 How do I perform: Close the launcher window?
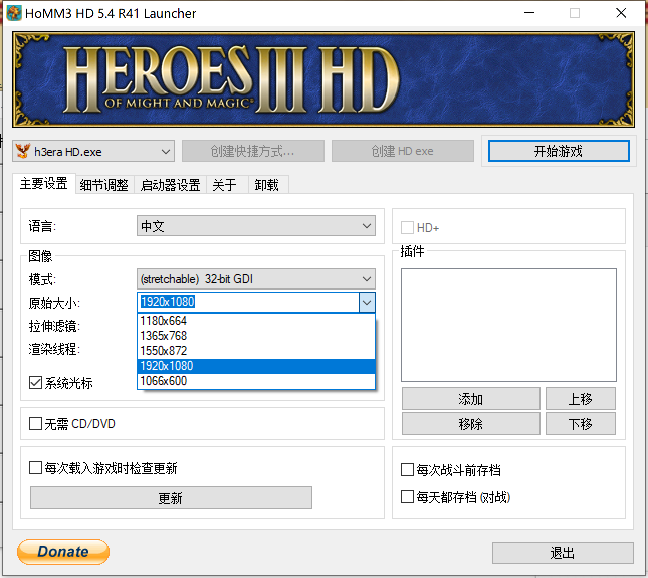(x=621, y=13)
